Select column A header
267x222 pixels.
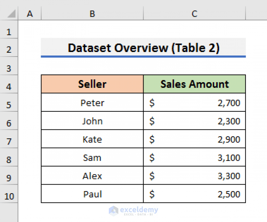(x=30, y=14)
